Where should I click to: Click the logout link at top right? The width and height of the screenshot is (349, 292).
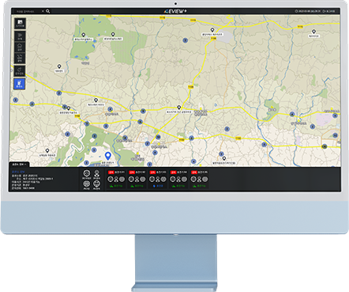(329, 11)
